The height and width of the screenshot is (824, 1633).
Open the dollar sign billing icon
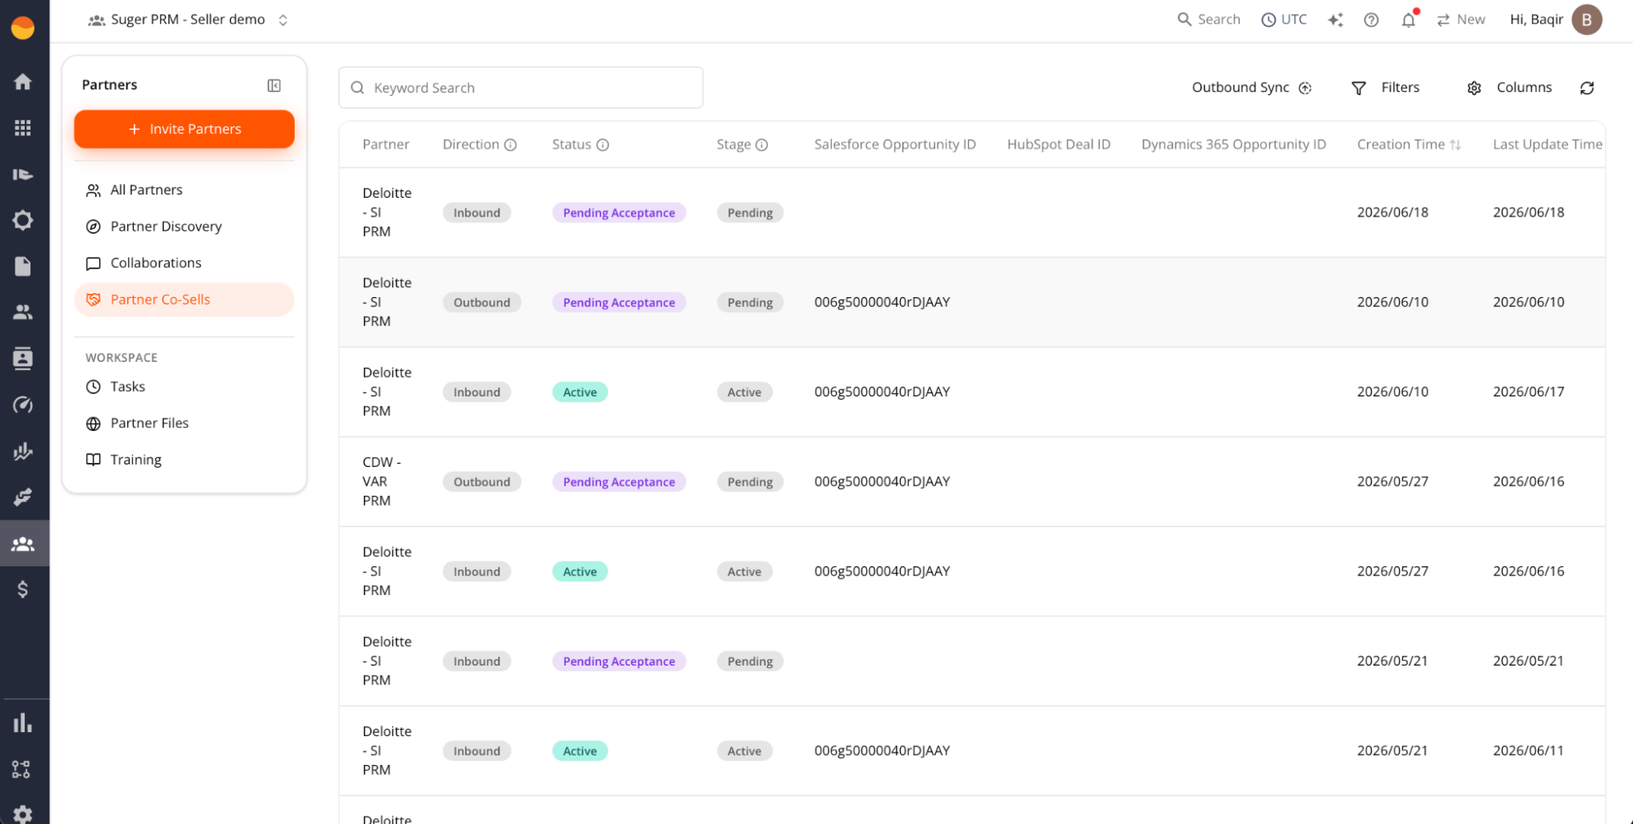pyautogui.click(x=23, y=589)
